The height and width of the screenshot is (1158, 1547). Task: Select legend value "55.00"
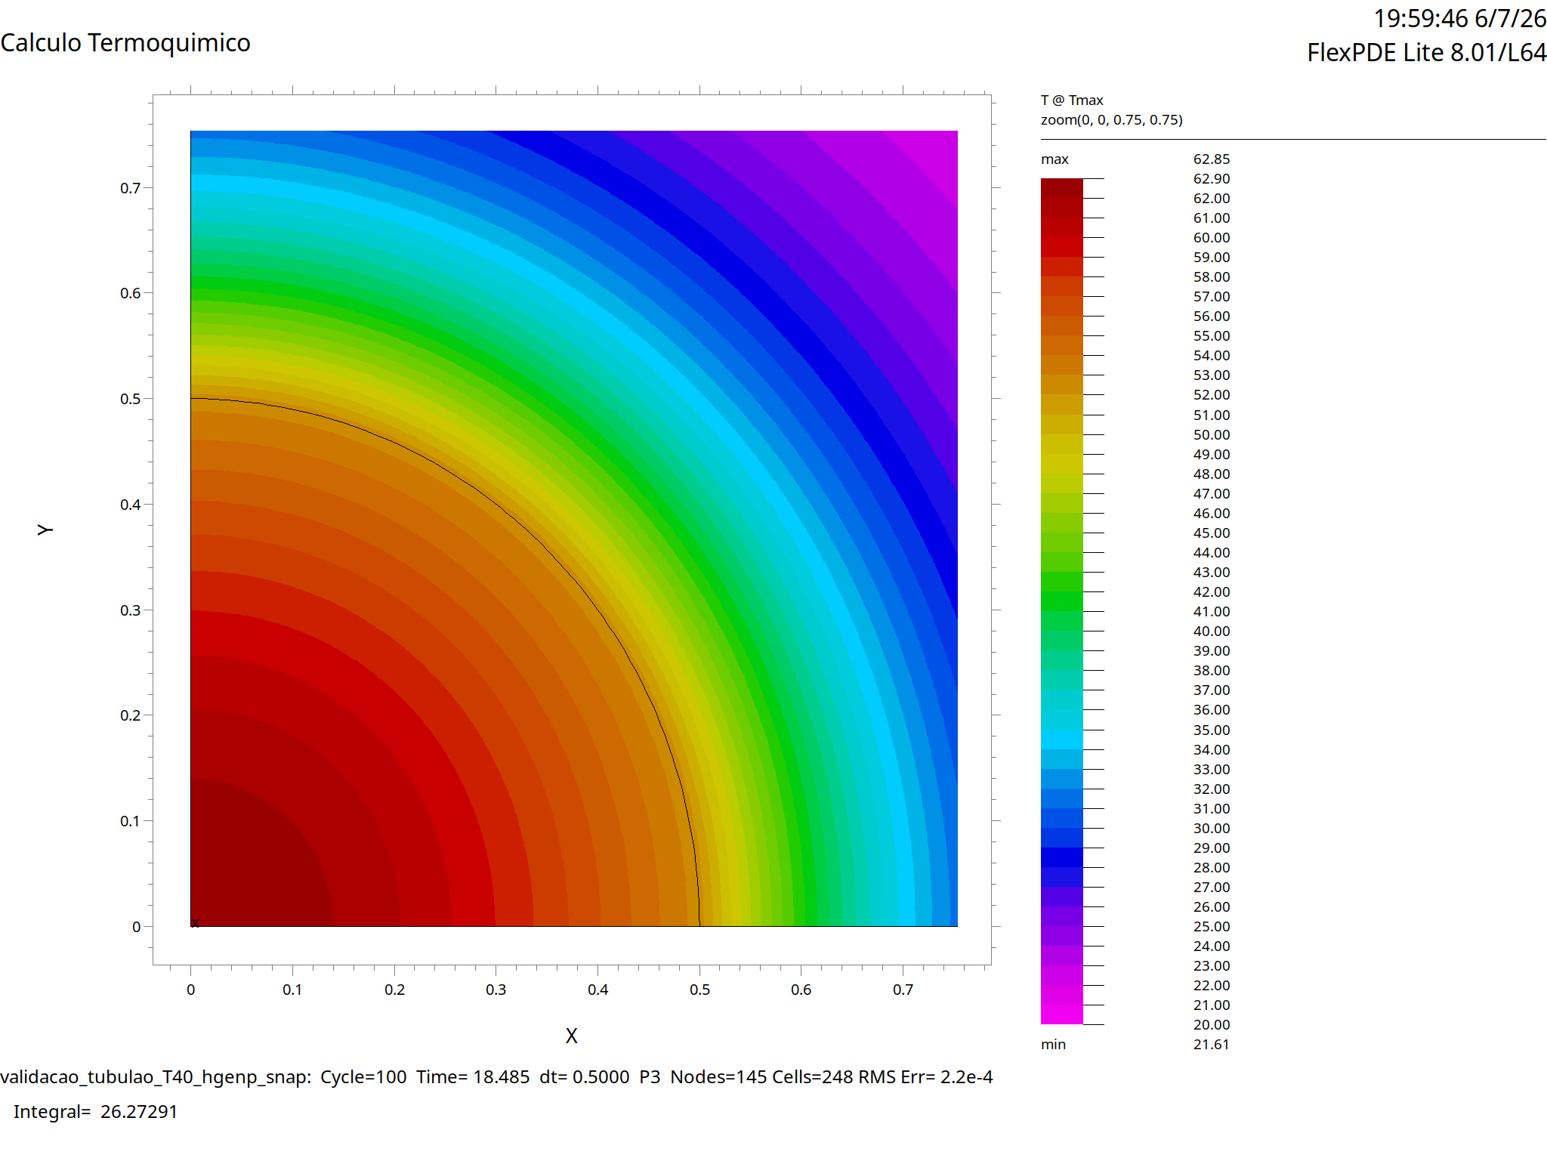point(1212,336)
